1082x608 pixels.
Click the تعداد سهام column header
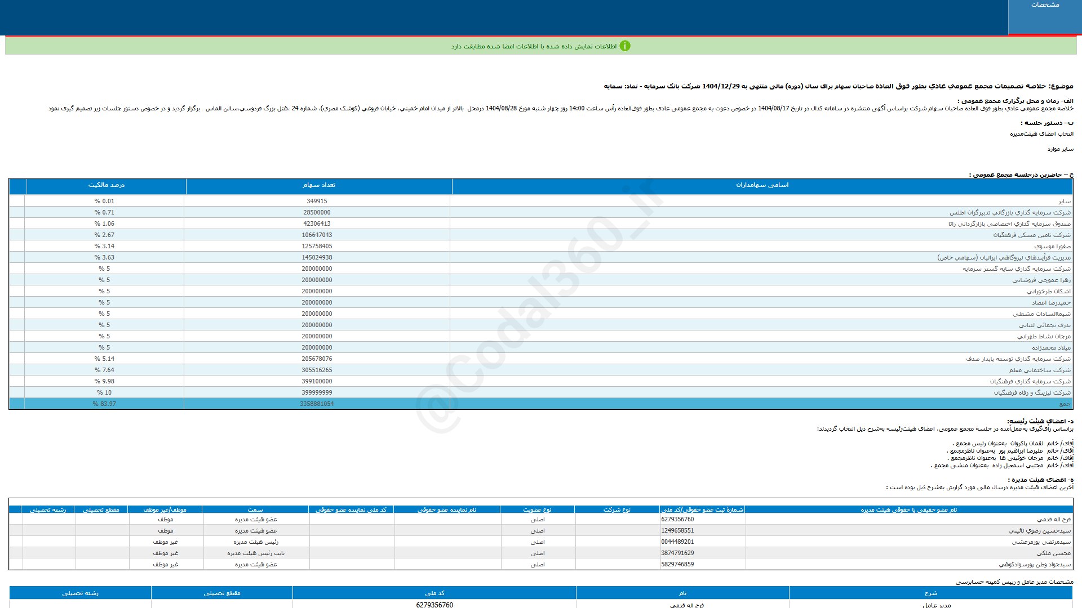[x=318, y=185]
